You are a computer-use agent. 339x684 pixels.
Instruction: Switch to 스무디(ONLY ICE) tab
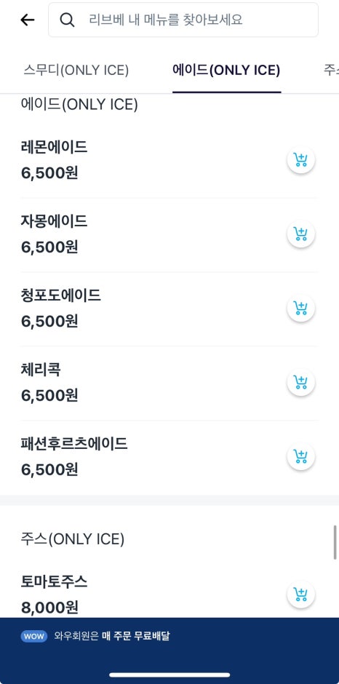(x=76, y=71)
